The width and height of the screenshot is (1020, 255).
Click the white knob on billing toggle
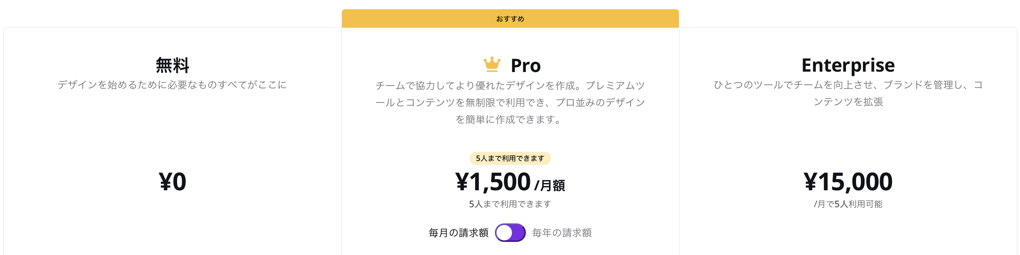(504, 233)
